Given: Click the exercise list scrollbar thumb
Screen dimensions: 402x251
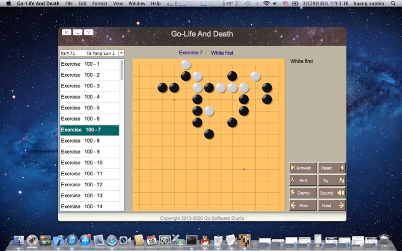Looking at the screenshot, I should click(122, 70).
